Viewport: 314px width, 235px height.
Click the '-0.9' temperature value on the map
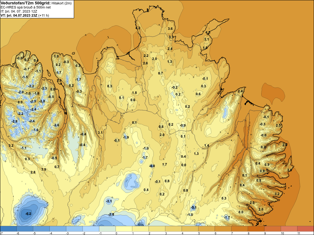pos(183,125)
